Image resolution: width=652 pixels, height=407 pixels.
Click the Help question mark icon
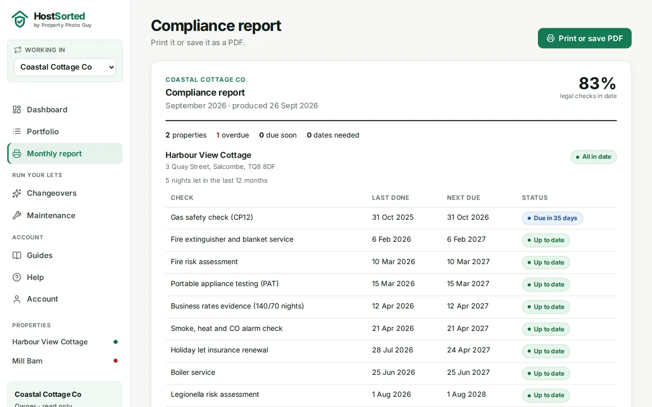coord(17,277)
